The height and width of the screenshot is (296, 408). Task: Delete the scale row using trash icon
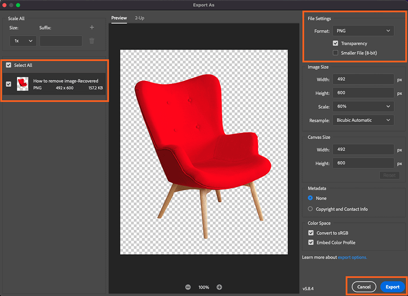92,41
